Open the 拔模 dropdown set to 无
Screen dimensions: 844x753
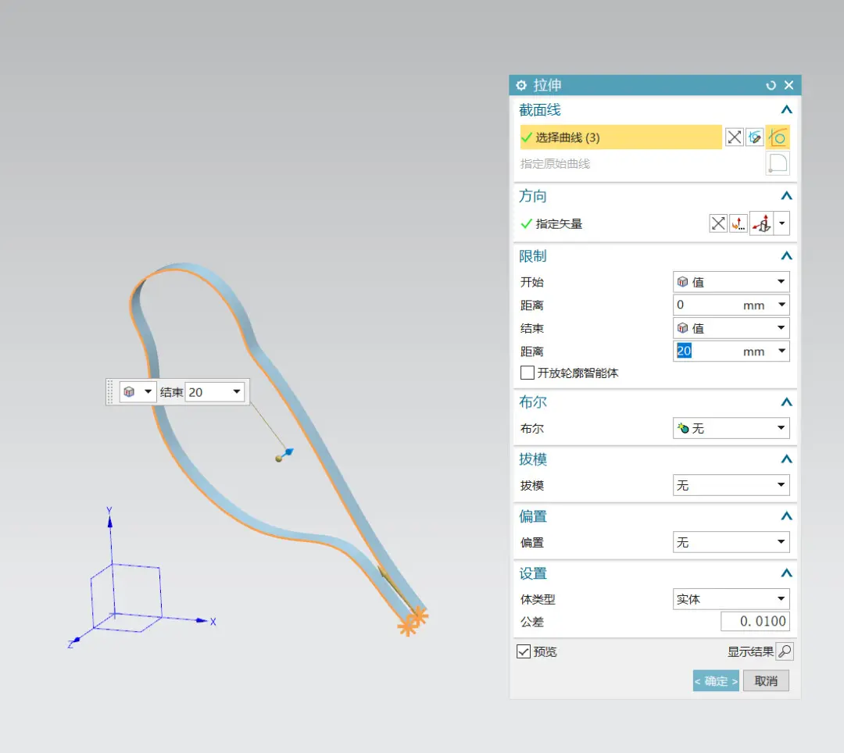click(x=731, y=485)
